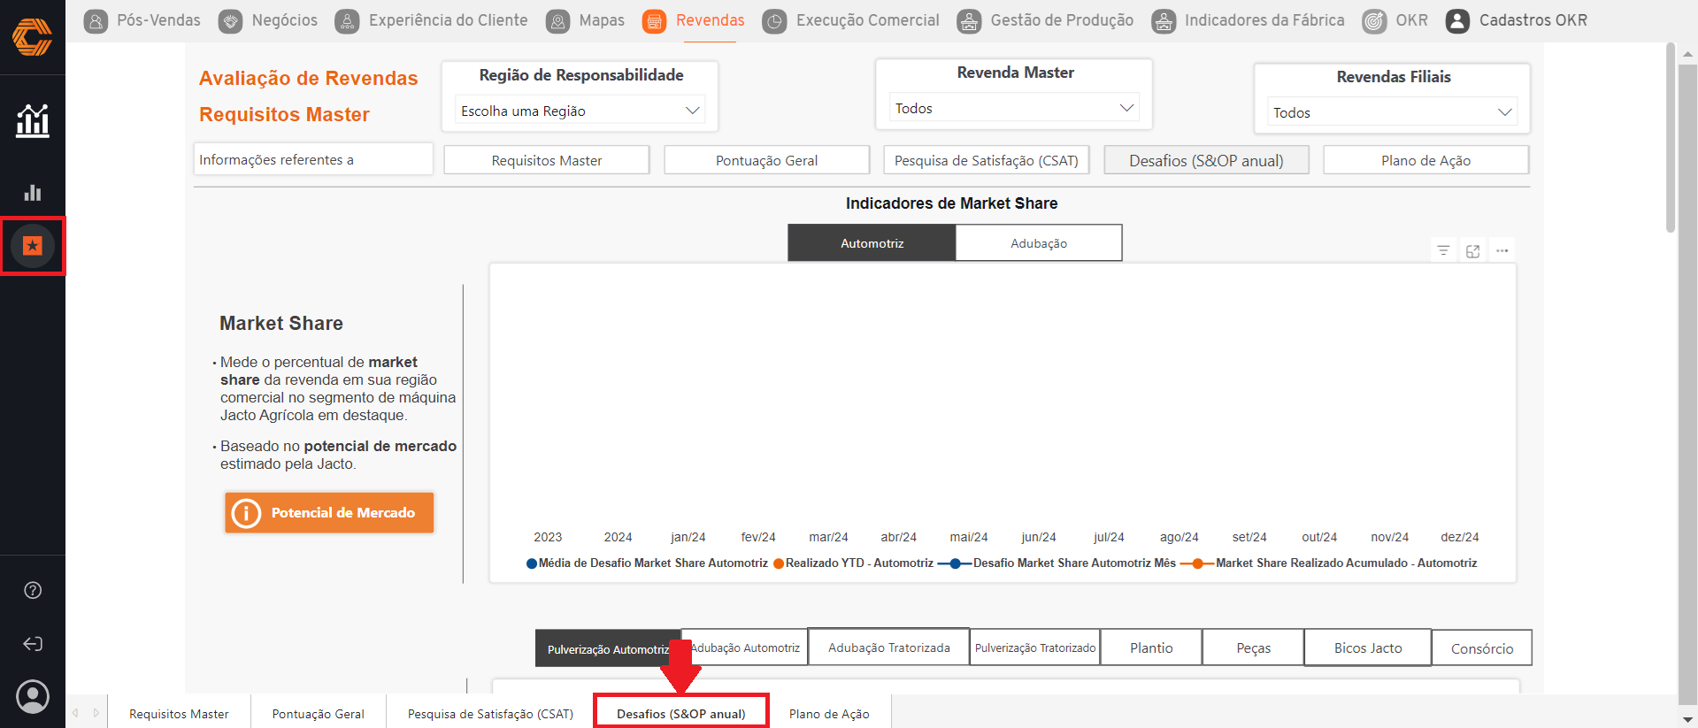Select the Consórcio segment
This screenshot has width=1698, height=728.
pyautogui.click(x=1482, y=648)
